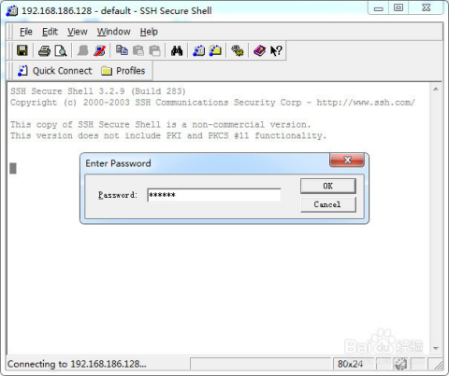Close the Enter Password dialog

pos(347,160)
